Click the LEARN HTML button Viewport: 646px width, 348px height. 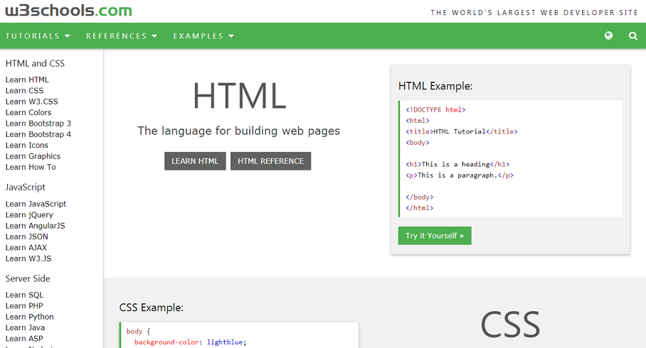tap(195, 161)
